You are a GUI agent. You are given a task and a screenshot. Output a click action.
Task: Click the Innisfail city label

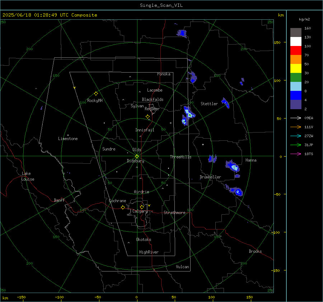click(x=145, y=130)
